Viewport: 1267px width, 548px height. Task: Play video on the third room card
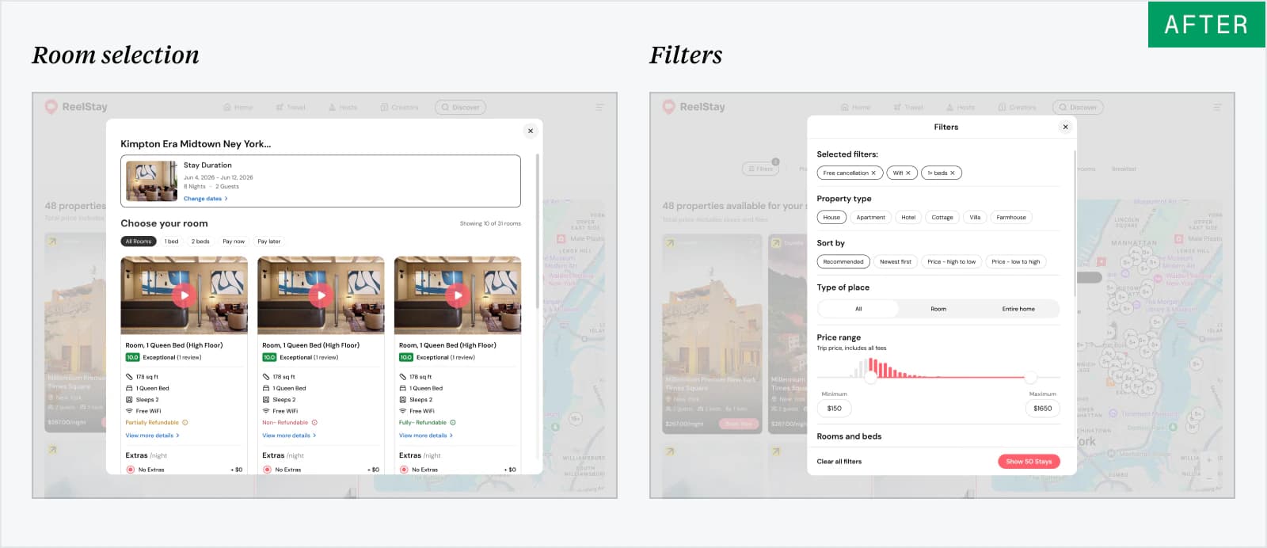tap(458, 295)
